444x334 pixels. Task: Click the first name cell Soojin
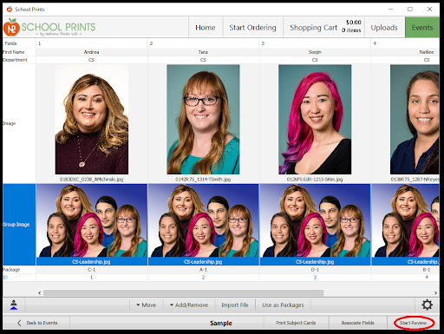[x=315, y=52]
